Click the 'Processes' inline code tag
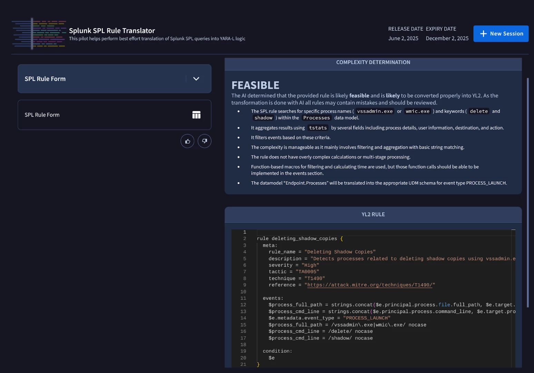Viewport: 534px width, 373px height. pos(317,118)
